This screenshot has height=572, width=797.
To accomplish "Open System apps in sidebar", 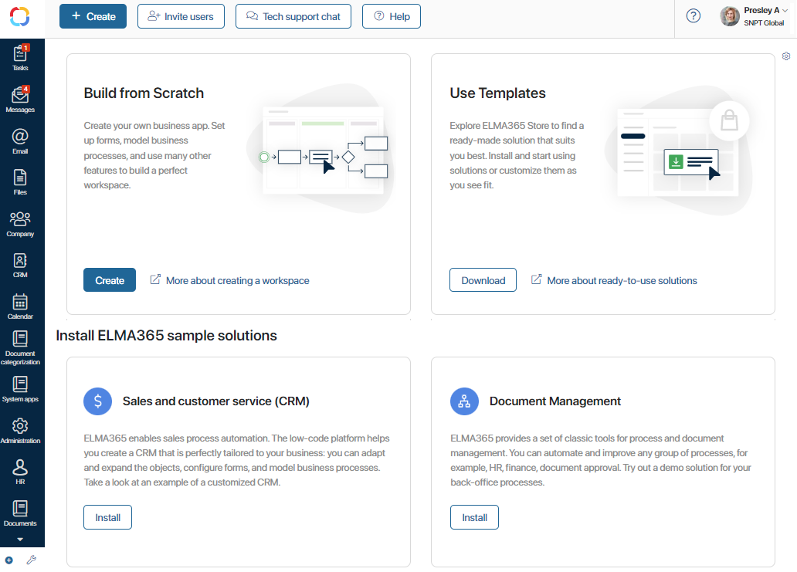I will click(20, 389).
